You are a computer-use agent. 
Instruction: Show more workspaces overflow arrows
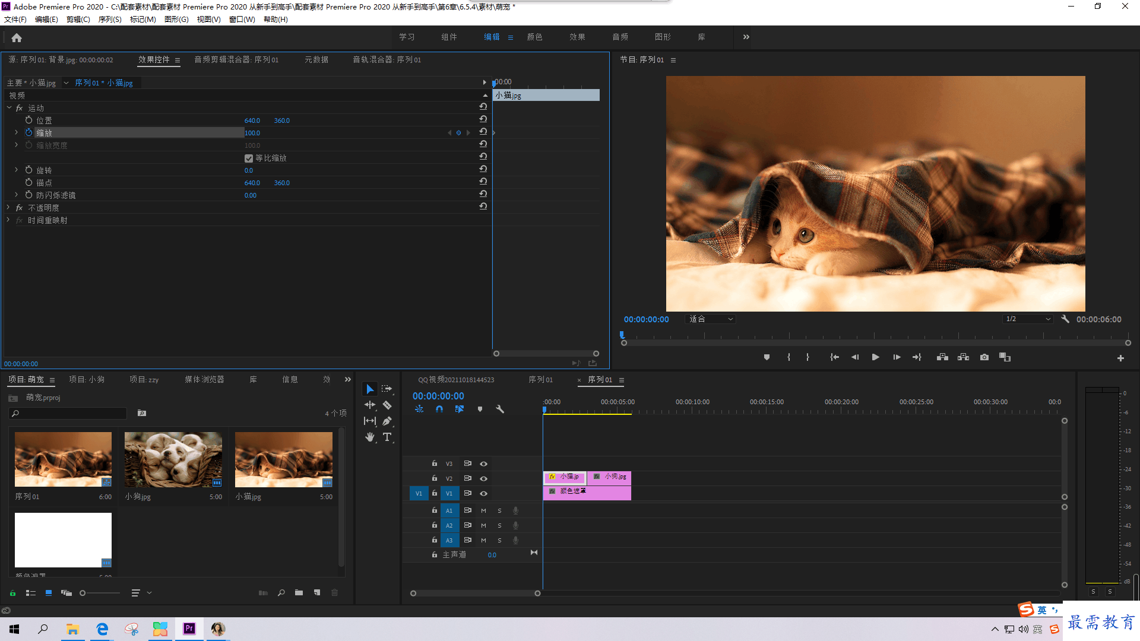tap(746, 37)
